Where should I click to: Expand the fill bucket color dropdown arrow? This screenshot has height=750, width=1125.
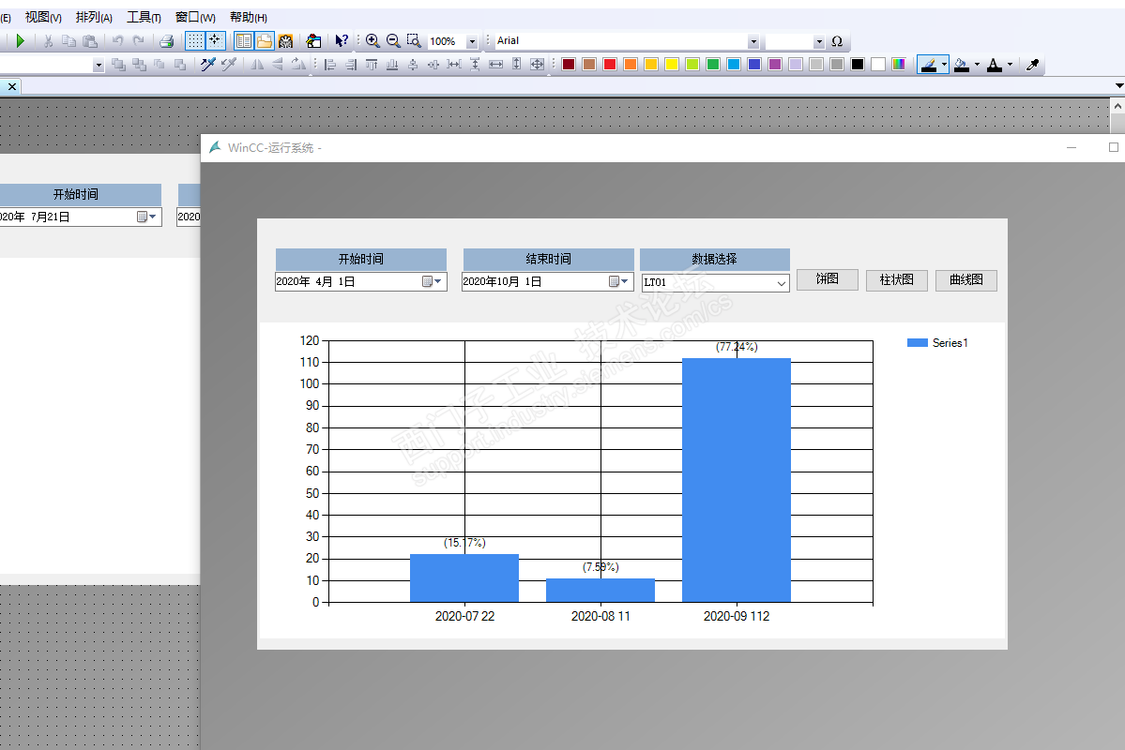click(x=977, y=65)
